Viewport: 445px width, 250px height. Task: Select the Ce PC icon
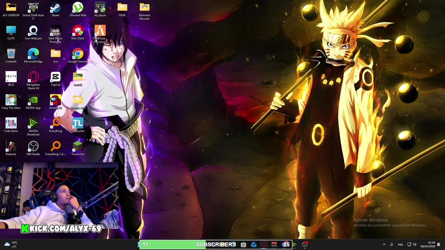[11, 33]
